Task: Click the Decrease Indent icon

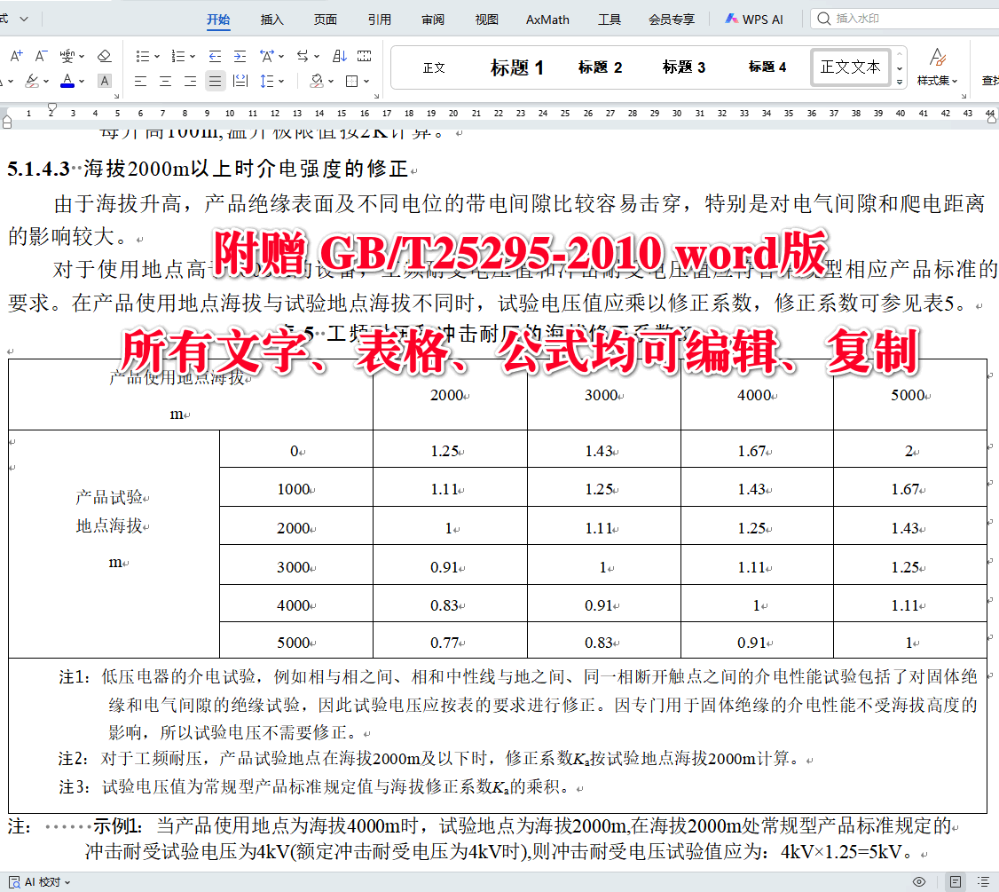Action: tap(214, 55)
